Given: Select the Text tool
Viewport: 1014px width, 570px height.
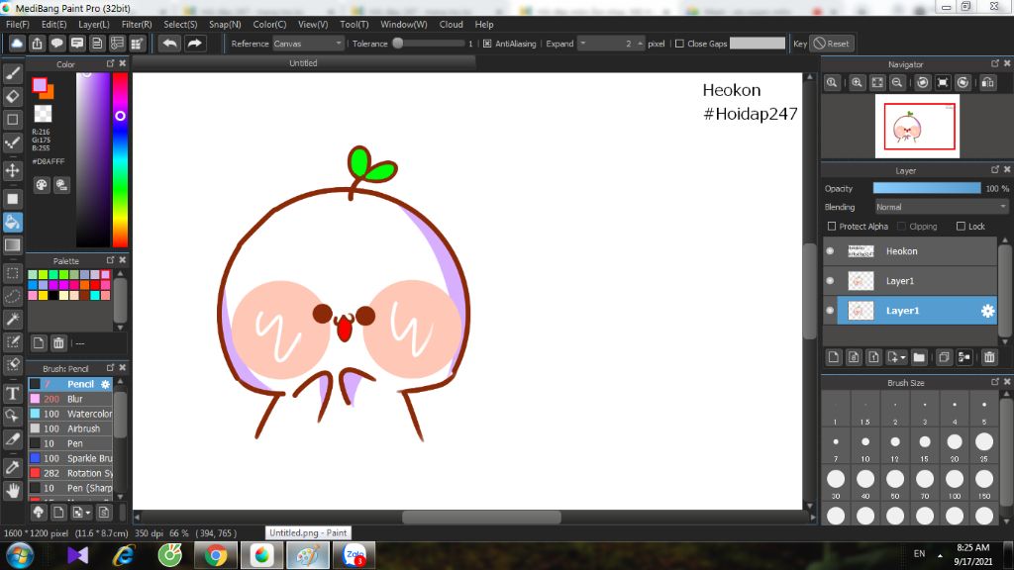Looking at the screenshot, I should click(12, 393).
